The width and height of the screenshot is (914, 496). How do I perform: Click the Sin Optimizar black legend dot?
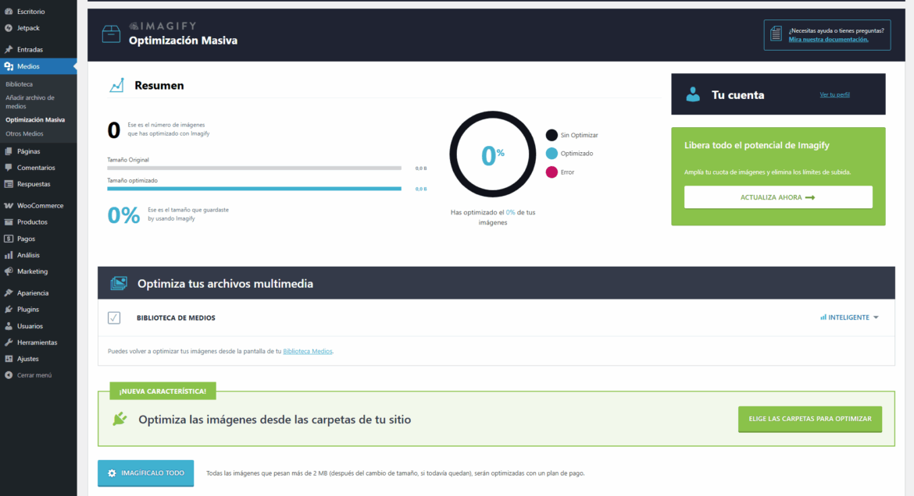click(552, 135)
